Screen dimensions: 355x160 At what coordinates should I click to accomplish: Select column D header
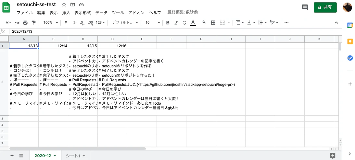point(112,39)
